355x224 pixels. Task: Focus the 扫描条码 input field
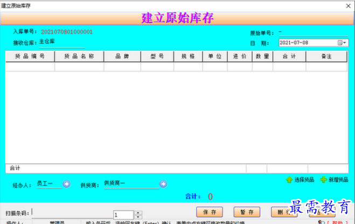coord(72,213)
